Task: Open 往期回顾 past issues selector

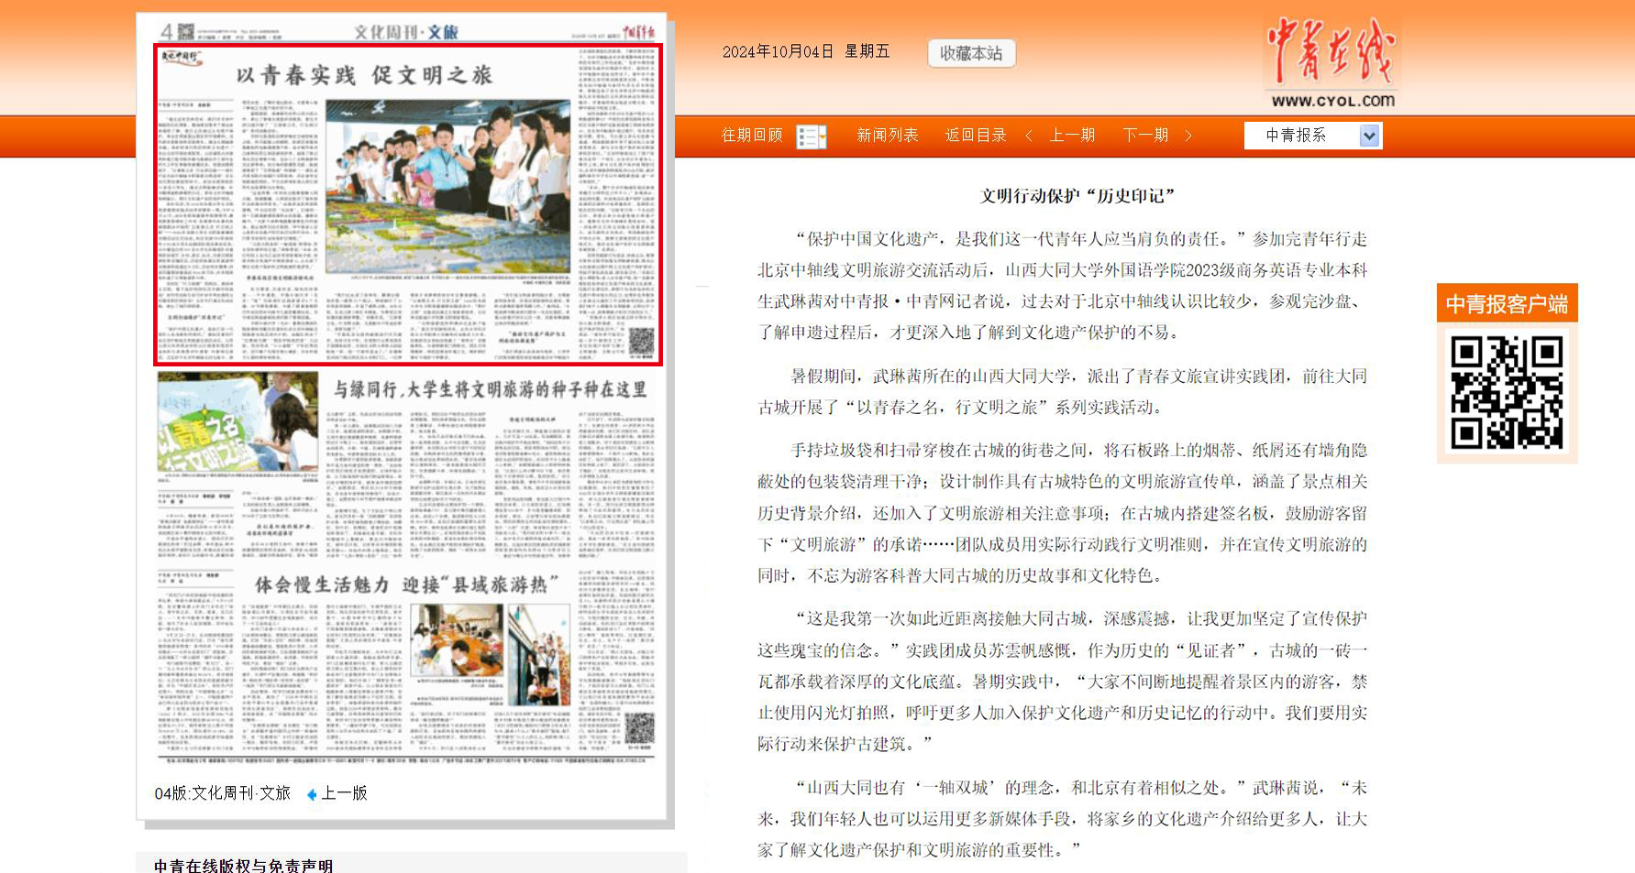Action: click(752, 136)
